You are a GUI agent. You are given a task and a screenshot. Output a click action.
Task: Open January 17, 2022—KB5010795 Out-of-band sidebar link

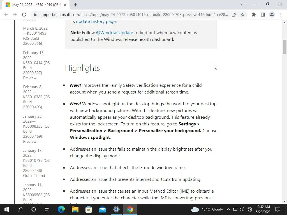point(36,163)
